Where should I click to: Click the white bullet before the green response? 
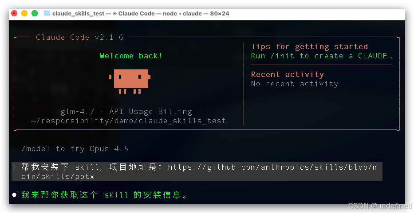(x=14, y=195)
